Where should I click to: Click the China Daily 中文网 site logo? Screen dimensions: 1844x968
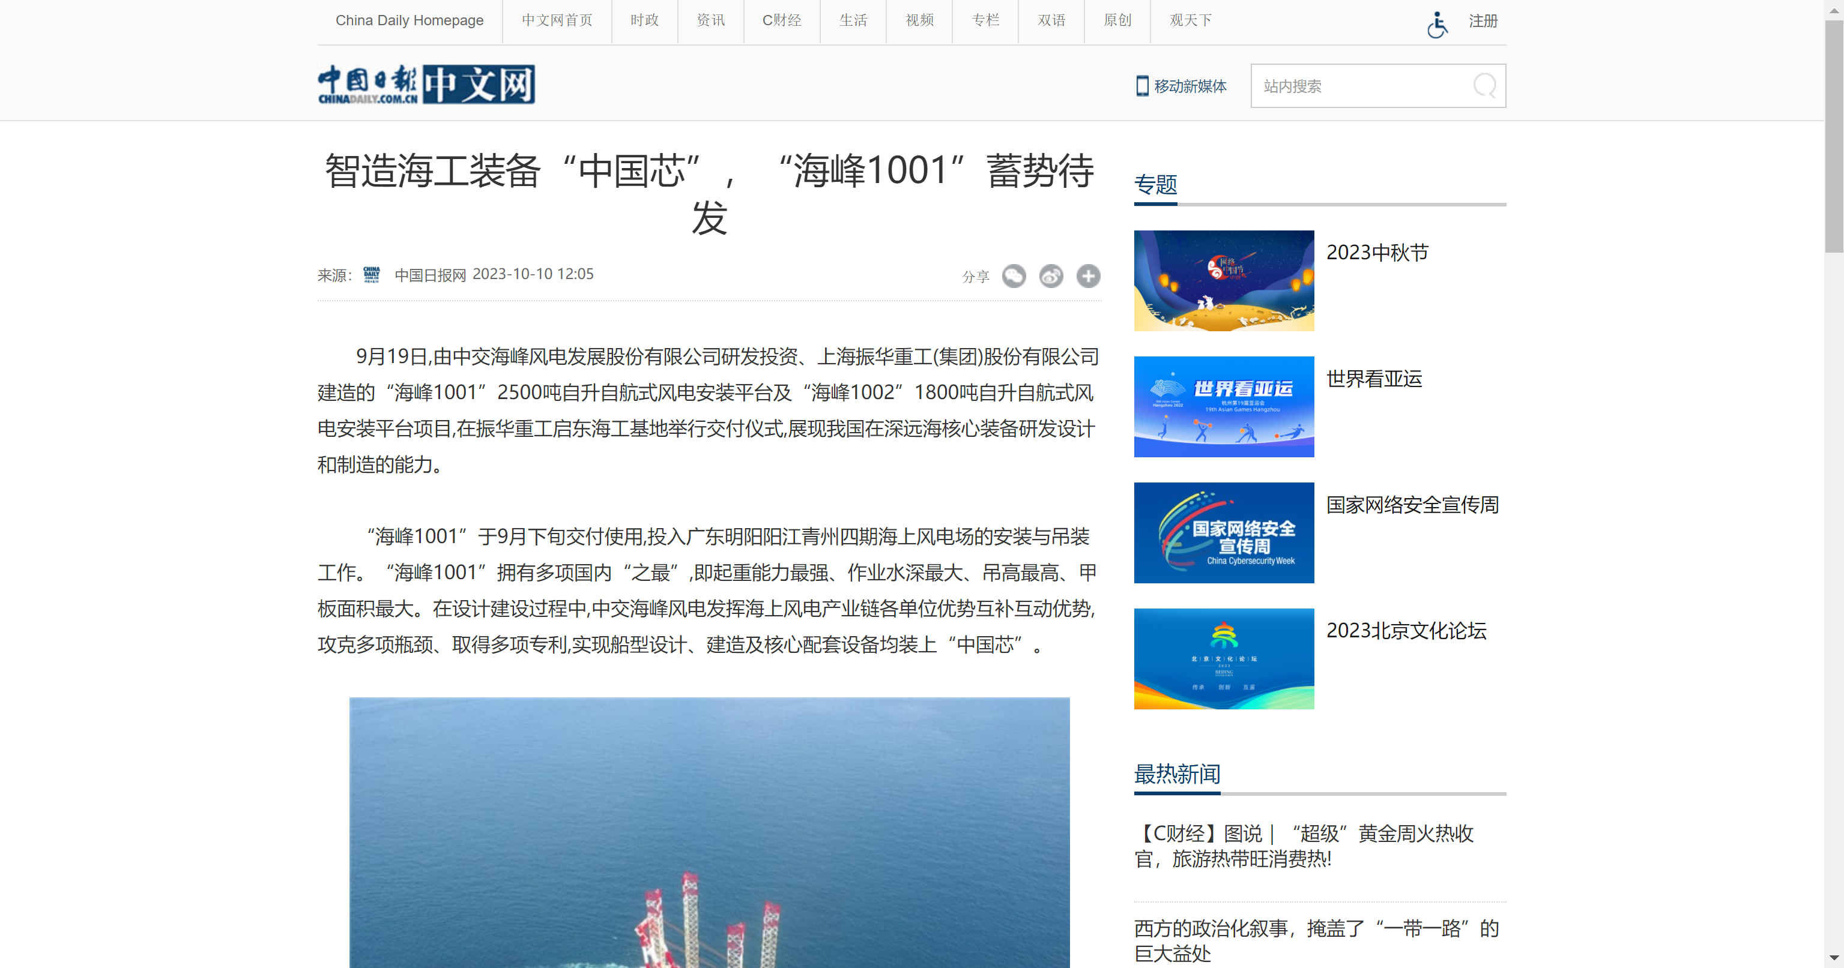(x=426, y=85)
